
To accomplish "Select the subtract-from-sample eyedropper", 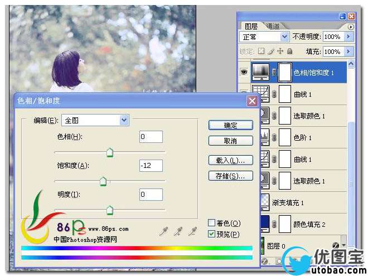I will click(193, 231).
